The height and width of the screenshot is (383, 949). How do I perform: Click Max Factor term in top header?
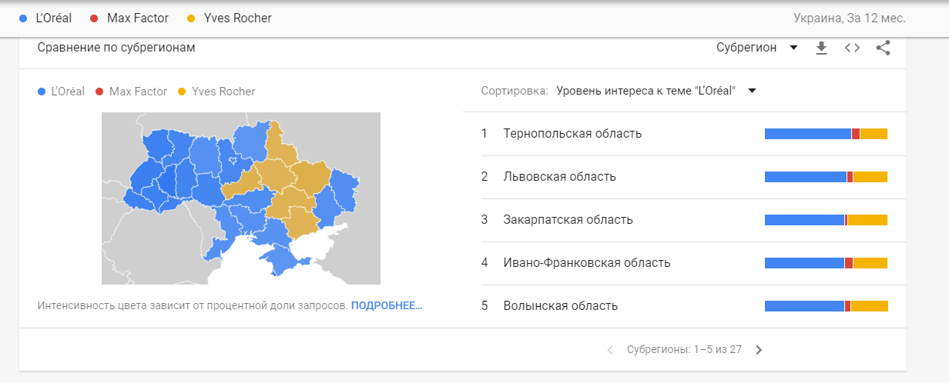coord(129,17)
